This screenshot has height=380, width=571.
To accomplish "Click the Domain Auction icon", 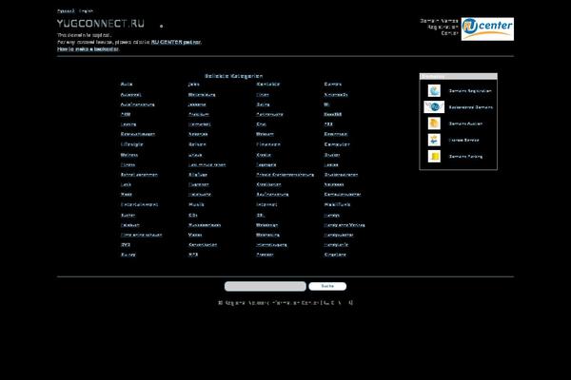I will (434, 123).
